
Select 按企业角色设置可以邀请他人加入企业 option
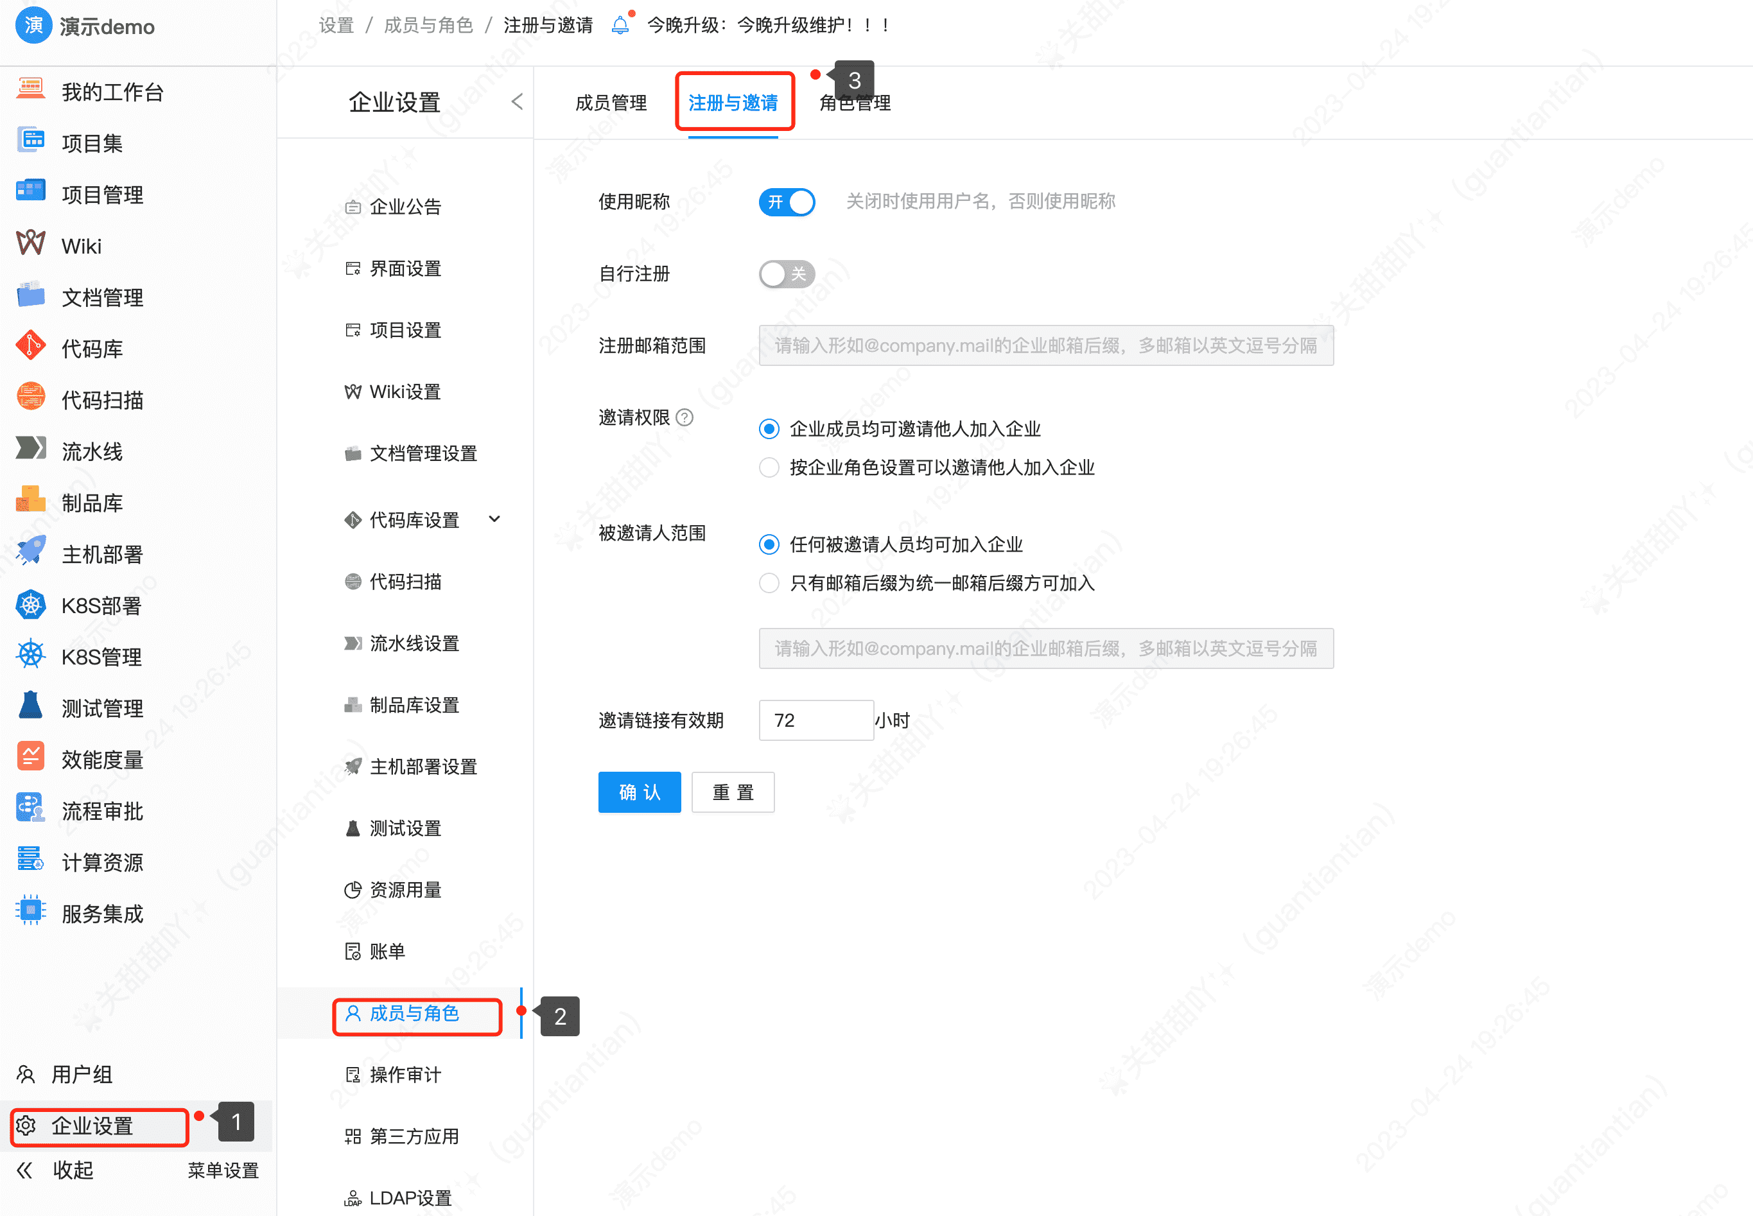(769, 467)
